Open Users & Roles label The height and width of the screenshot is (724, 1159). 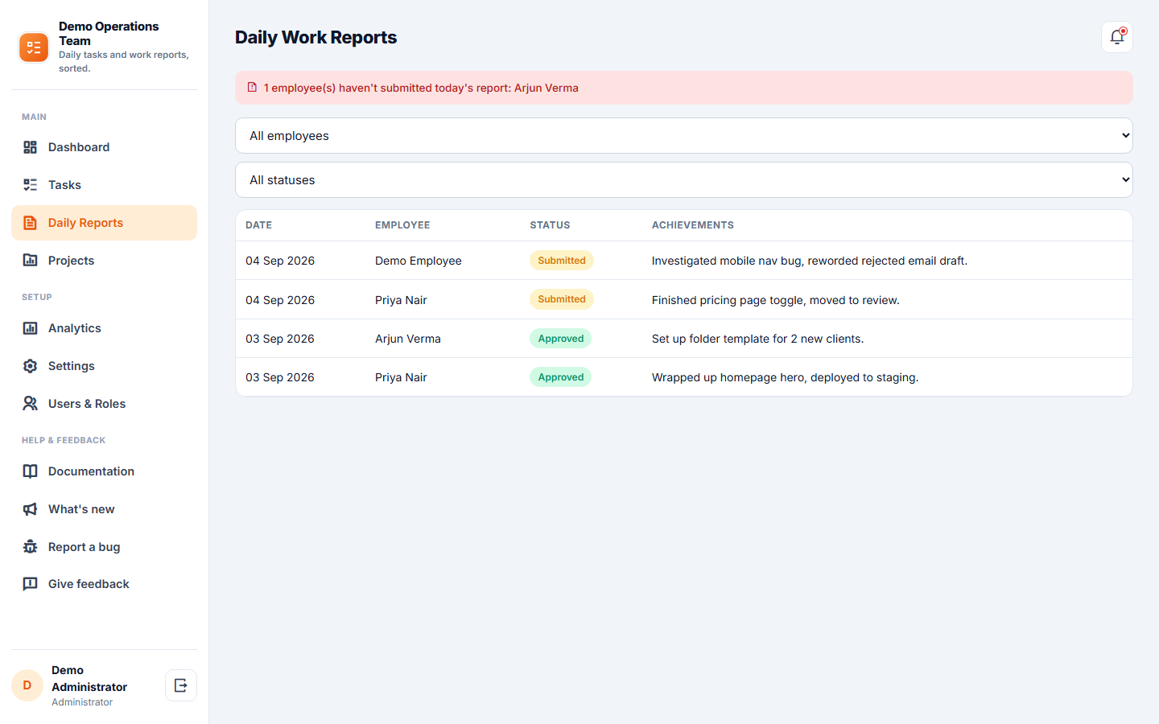87,404
